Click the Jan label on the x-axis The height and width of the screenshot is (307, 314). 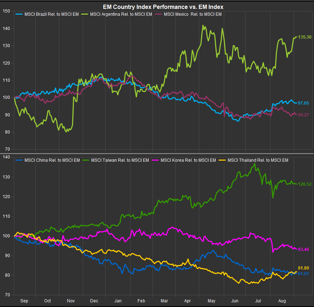click(x=118, y=301)
